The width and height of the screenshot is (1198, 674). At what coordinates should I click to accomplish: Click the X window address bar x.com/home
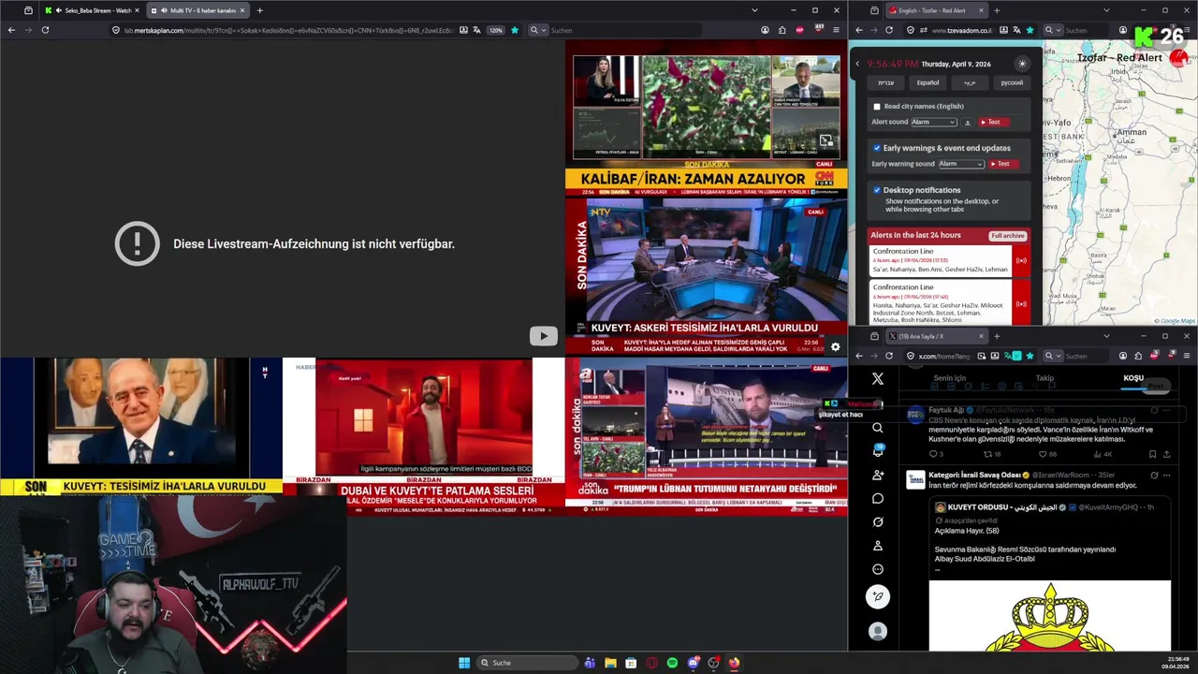971,356
